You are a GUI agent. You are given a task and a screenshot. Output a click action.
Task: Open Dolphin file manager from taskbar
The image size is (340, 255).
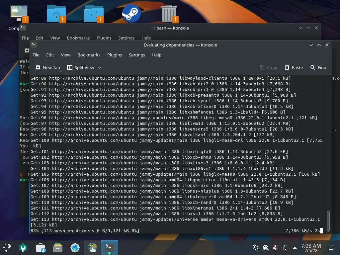58,248
